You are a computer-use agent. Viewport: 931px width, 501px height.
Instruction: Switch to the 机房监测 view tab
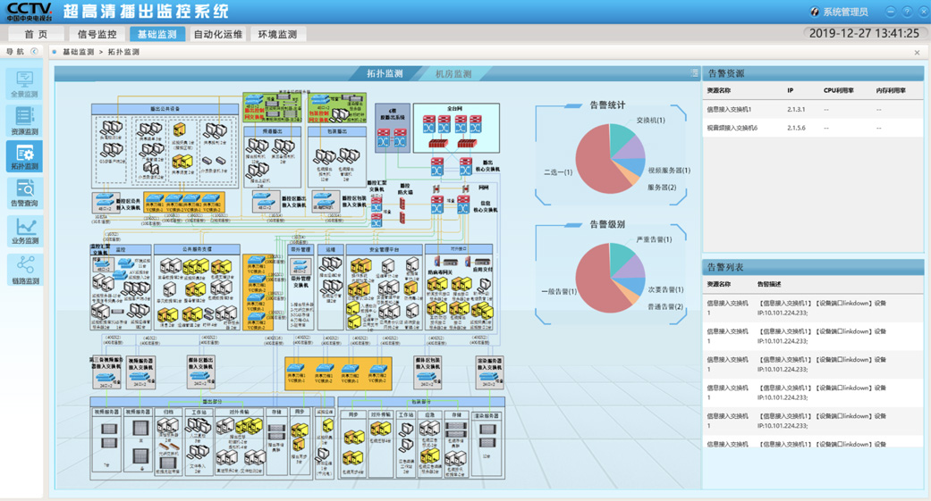[453, 74]
